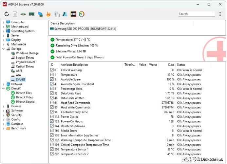227x164 pixels.
Task: Click the AIDA64 application logo icon
Action: [x=5, y=4]
